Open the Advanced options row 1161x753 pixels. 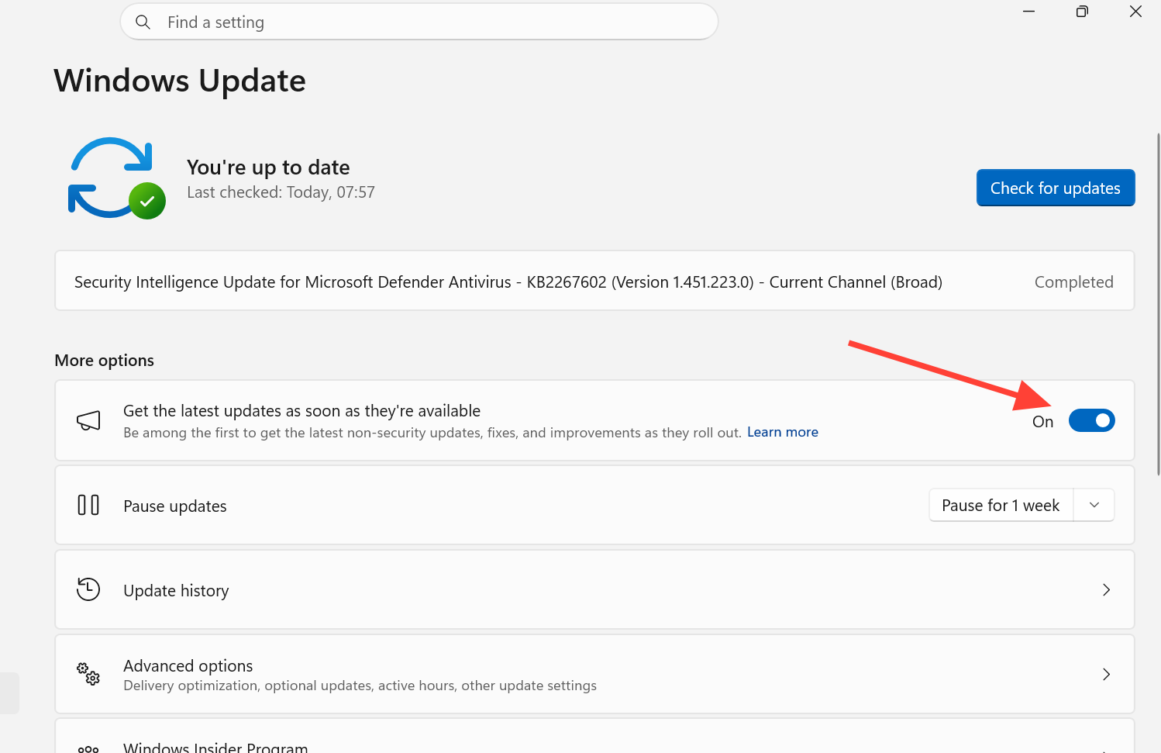594,674
